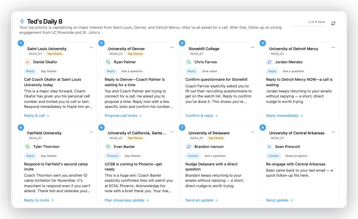Open the three-dot menu on Stonehill College card

click(x=253, y=47)
